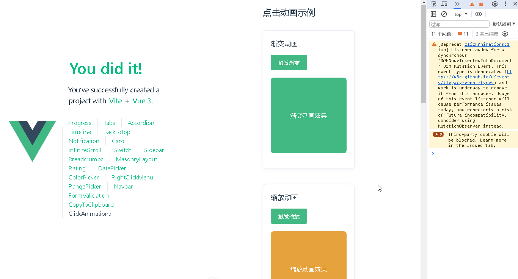Go to Accordion nav link
The image size is (518, 279).
141,123
